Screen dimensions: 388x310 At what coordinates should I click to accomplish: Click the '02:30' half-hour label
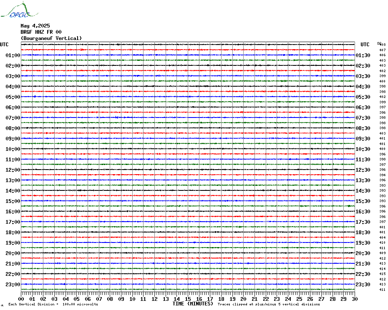[363, 65]
